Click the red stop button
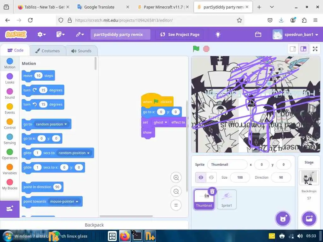Viewport: 323px width, 242px height. [x=206, y=49]
